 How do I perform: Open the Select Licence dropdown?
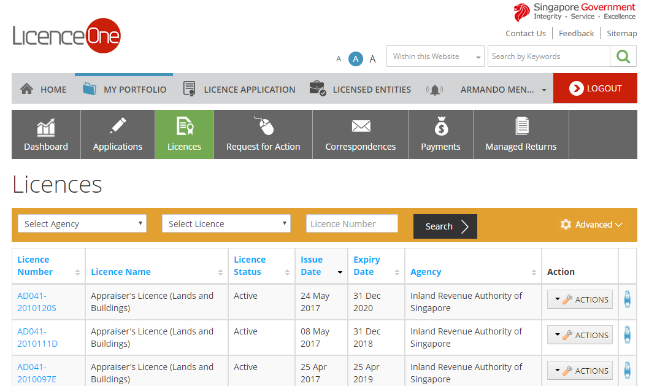click(226, 224)
